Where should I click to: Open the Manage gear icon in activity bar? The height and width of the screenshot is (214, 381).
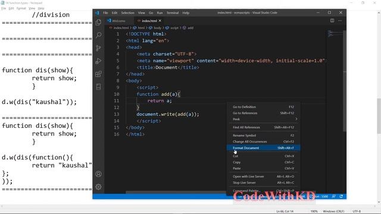98,187
